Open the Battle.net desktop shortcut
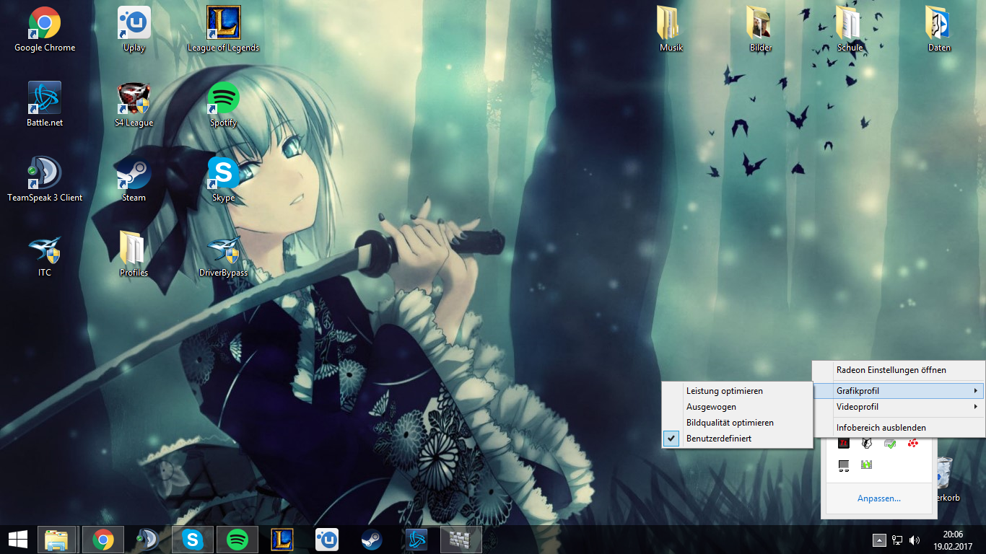 [x=45, y=104]
